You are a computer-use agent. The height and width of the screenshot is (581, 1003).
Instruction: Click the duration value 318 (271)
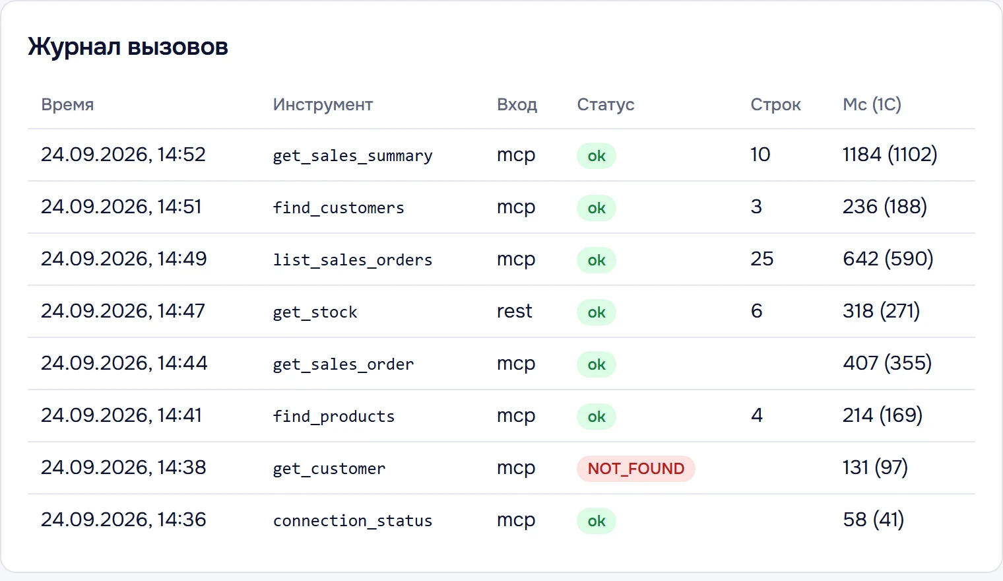coord(882,311)
